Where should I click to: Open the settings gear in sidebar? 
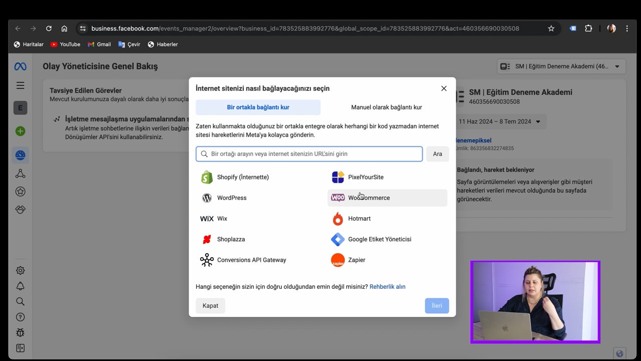point(20,270)
